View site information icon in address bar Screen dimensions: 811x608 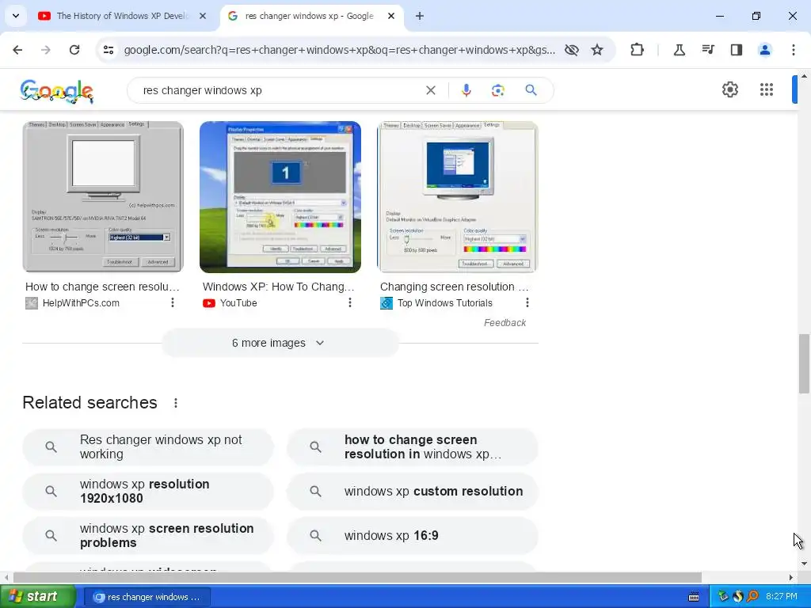(108, 50)
